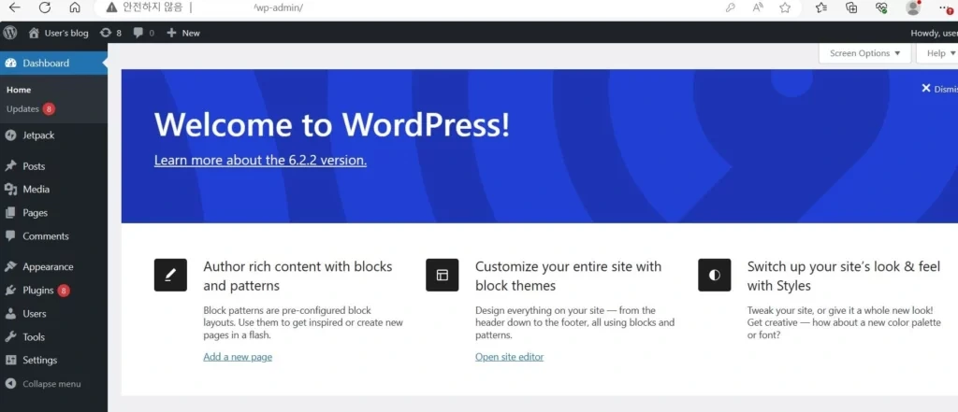Add page to favorites star icon
The width and height of the screenshot is (958, 412).
785,7
